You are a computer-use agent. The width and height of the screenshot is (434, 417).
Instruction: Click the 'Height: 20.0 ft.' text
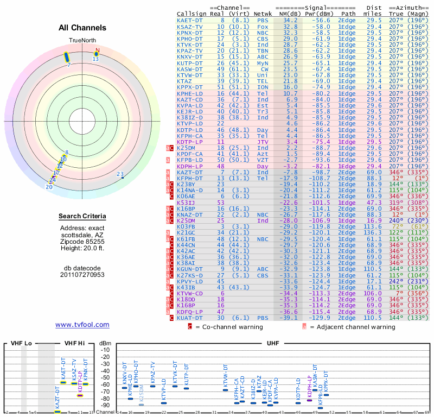[82, 248]
